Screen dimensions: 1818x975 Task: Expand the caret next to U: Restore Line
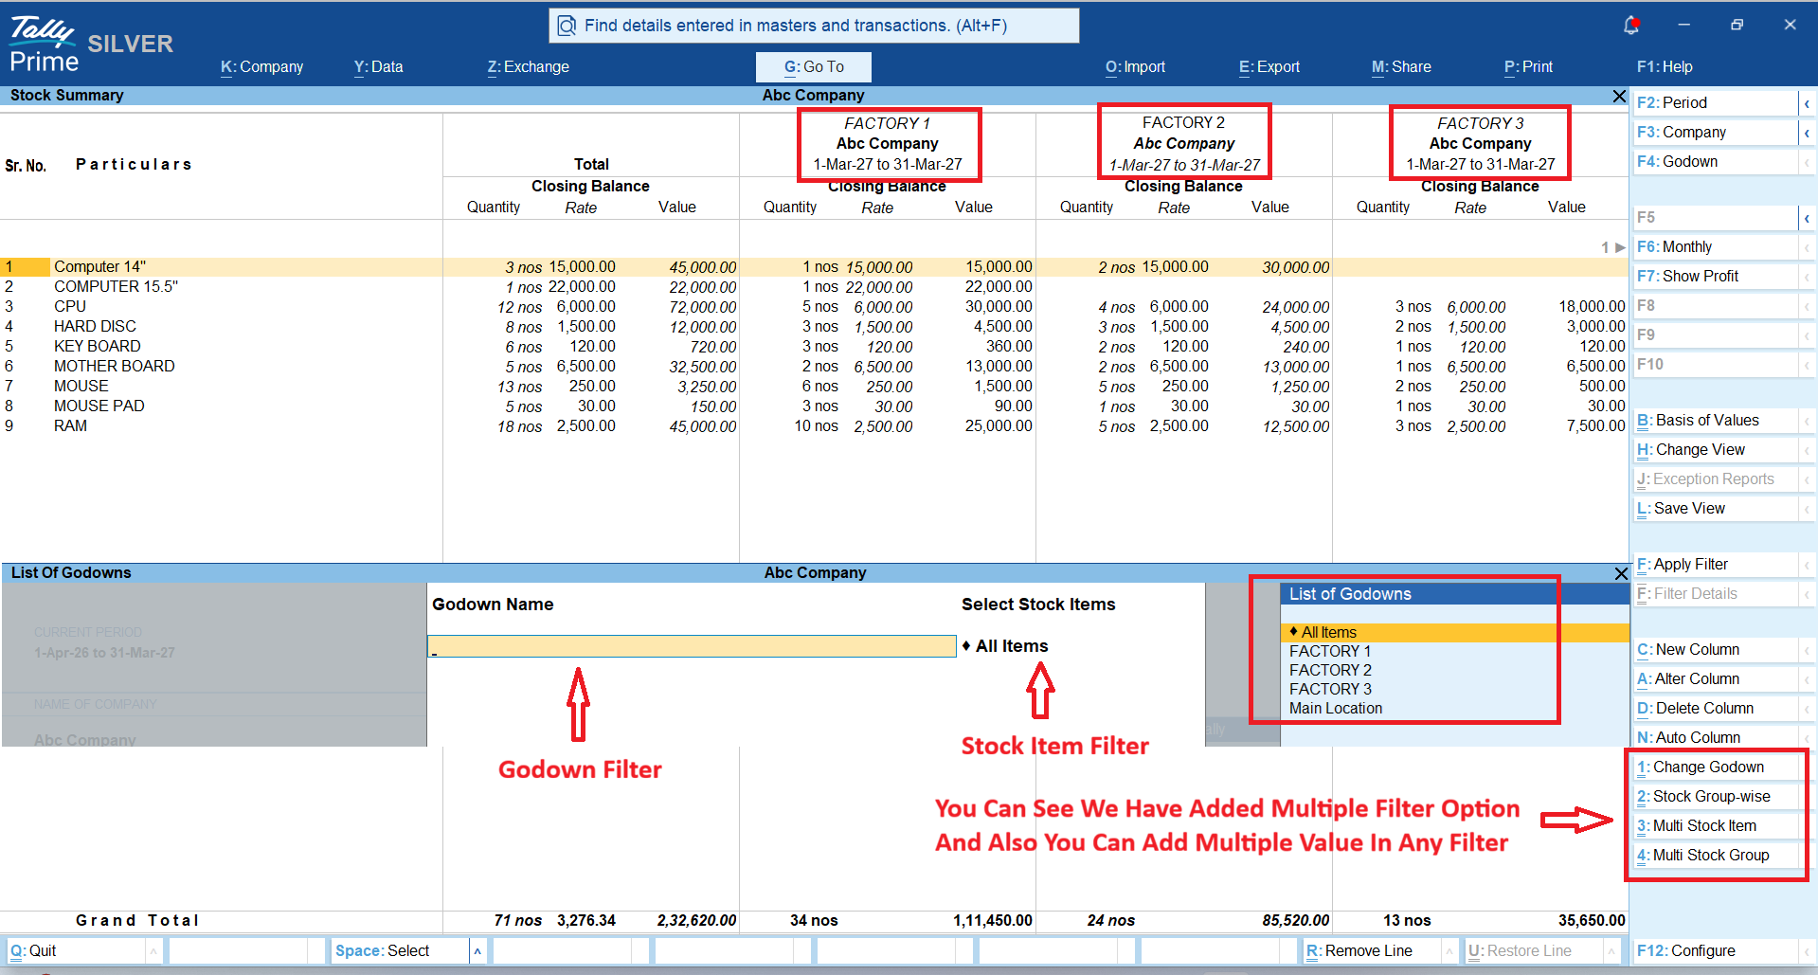[x=1611, y=950]
